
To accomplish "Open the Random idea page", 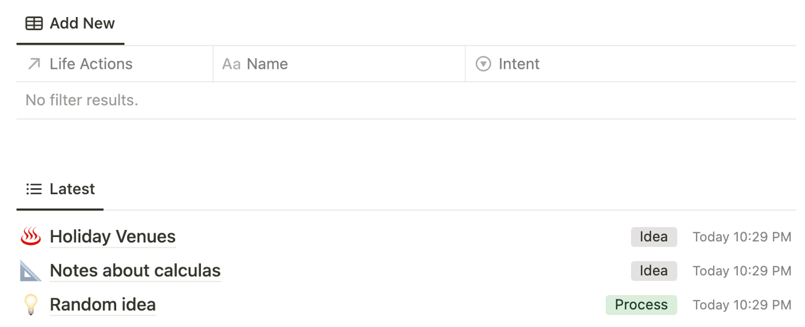I will point(103,305).
